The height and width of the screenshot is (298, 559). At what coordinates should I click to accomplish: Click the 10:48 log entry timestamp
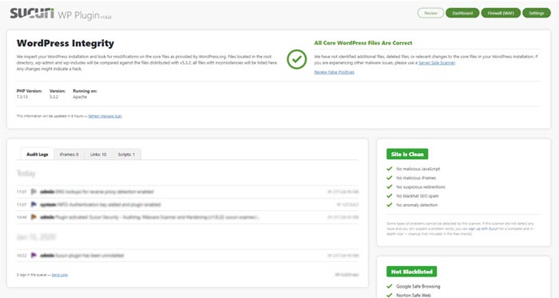(x=22, y=217)
